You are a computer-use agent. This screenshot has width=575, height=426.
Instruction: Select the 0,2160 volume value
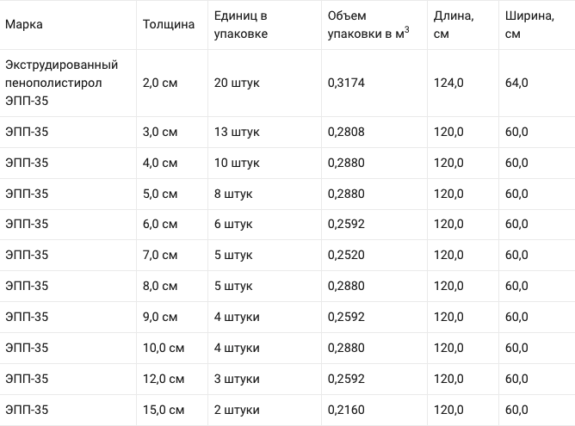point(346,410)
